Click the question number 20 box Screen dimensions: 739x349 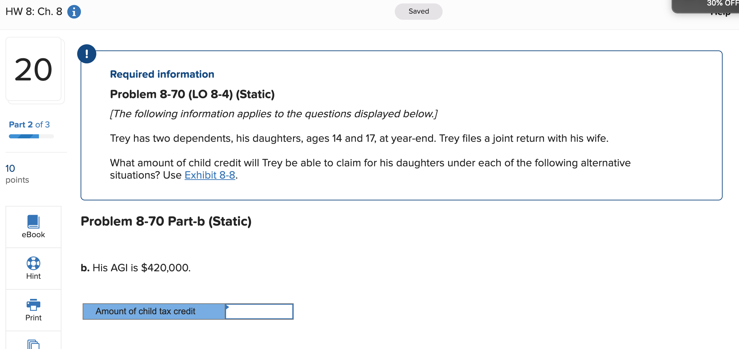34,70
